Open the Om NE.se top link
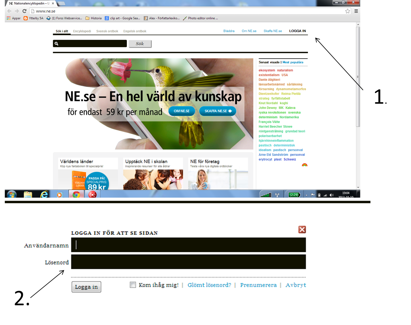Screen dimensions: 411x325 point(249,31)
